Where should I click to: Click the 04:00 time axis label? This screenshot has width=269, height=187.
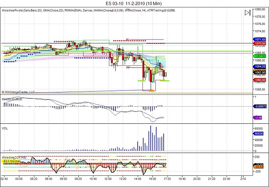[19, 179]
